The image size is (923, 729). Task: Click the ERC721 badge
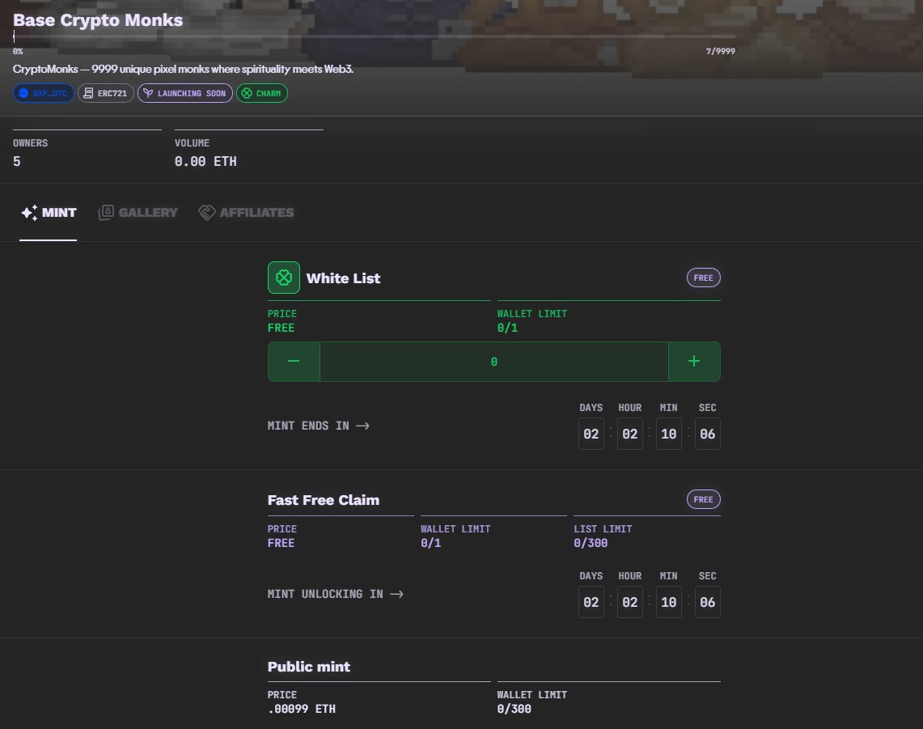coord(106,93)
